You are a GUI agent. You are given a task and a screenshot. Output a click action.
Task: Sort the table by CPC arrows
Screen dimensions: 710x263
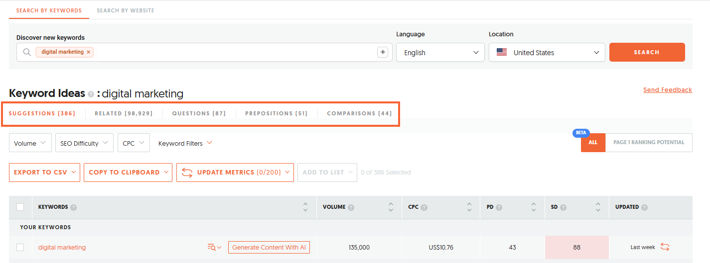click(469, 207)
